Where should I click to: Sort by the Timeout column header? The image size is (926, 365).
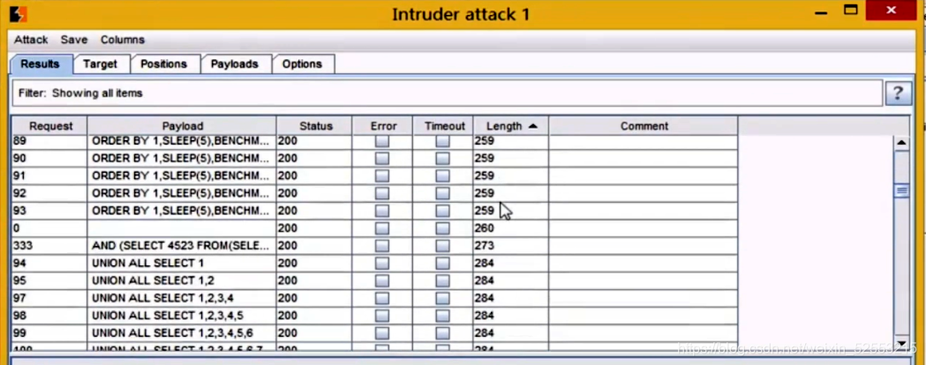click(x=443, y=126)
